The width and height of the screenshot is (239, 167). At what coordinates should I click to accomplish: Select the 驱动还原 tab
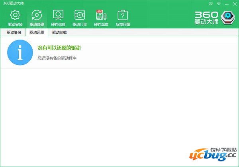[37, 32]
